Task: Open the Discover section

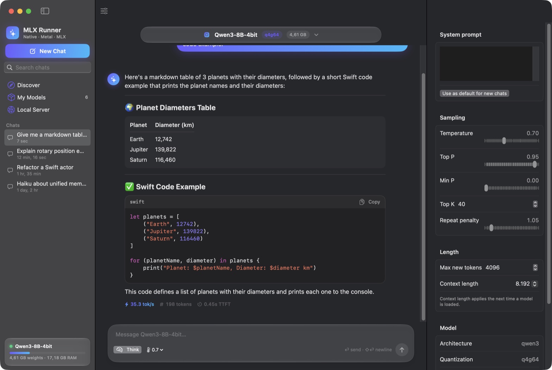Action: [48, 85]
